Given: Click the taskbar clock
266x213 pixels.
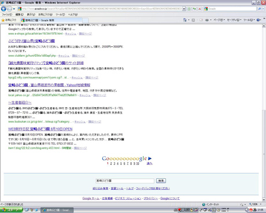Looking at the screenshot, I should 260,210.
